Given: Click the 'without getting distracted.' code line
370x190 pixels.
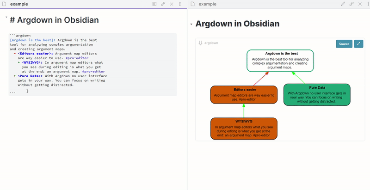Looking at the screenshot, I should tap(46, 85).
